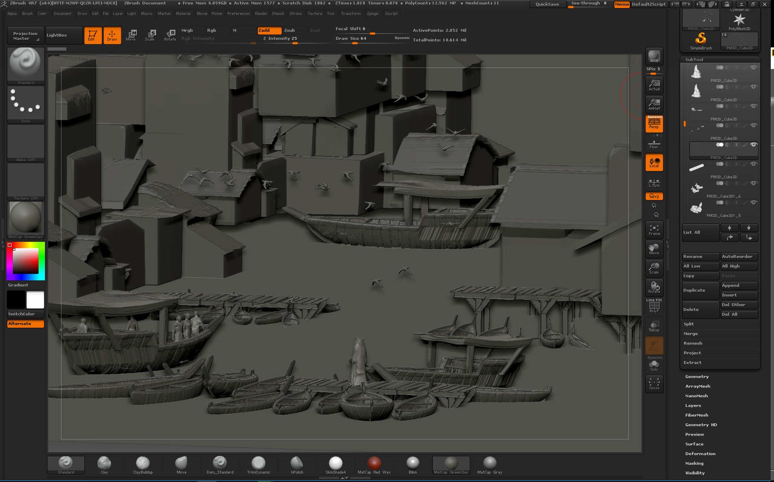Click the Rename subtool button
774x482 pixels.
[x=701, y=257]
